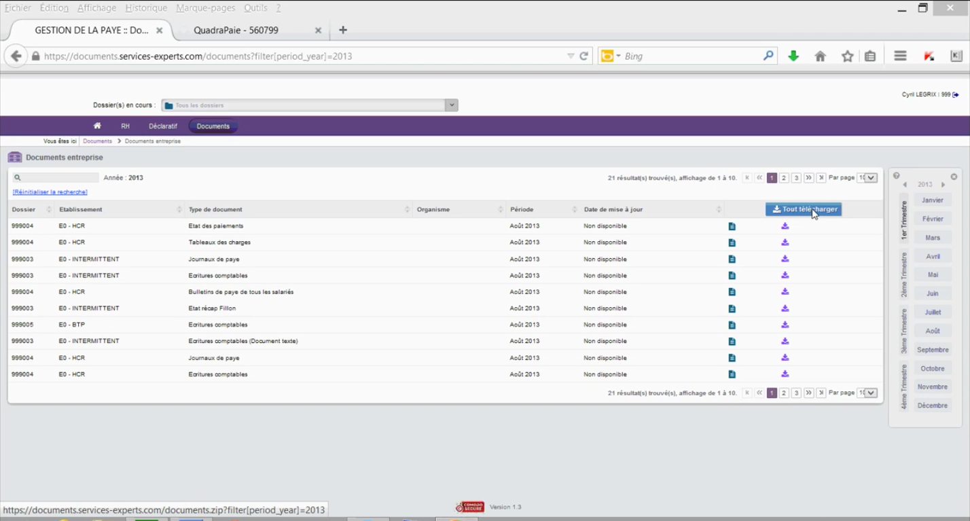Click the help question mark in the period panel
The width and height of the screenshot is (970, 521).
pos(896,177)
